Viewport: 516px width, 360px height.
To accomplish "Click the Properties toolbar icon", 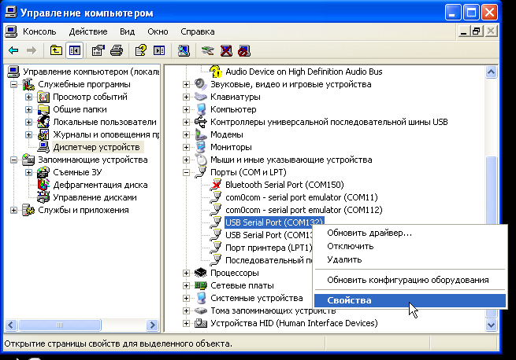I will [x=98, y=51].
